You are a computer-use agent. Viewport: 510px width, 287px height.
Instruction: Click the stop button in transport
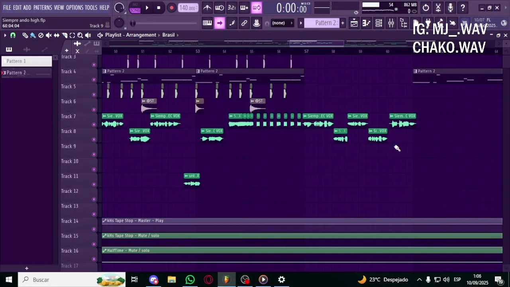[159, 8]
